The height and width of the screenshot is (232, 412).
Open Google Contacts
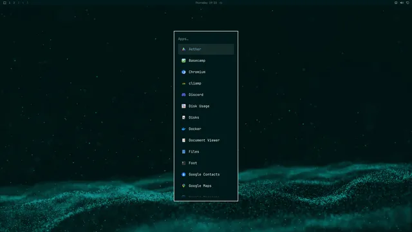click(206, 175)
